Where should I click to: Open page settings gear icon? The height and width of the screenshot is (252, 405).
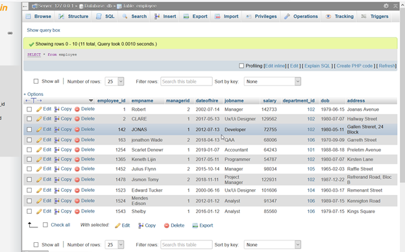(x=386, y=6)
